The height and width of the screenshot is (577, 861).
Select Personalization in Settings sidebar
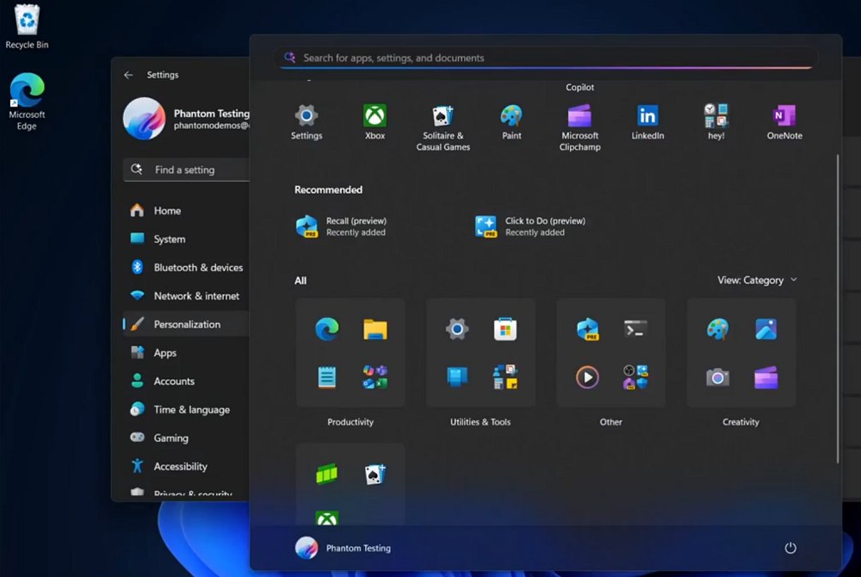(187, 324)
